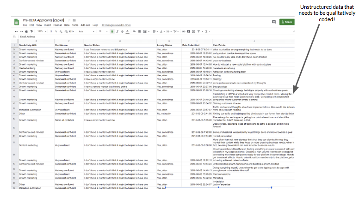The image size is (359, 198).
Task: Increase decimal places icon
Action: [66, 31]
